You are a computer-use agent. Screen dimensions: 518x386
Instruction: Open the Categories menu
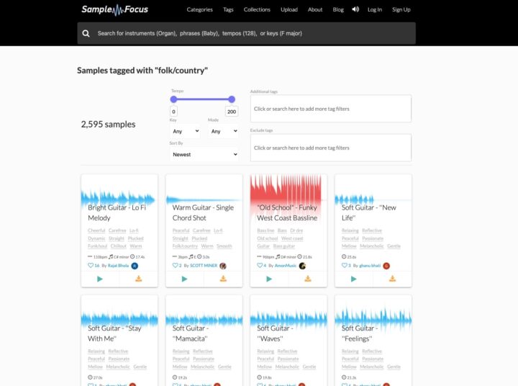199,9
